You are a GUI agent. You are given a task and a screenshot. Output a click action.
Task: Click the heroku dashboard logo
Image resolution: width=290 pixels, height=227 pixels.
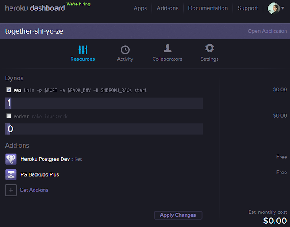click(x=35, y=8)
